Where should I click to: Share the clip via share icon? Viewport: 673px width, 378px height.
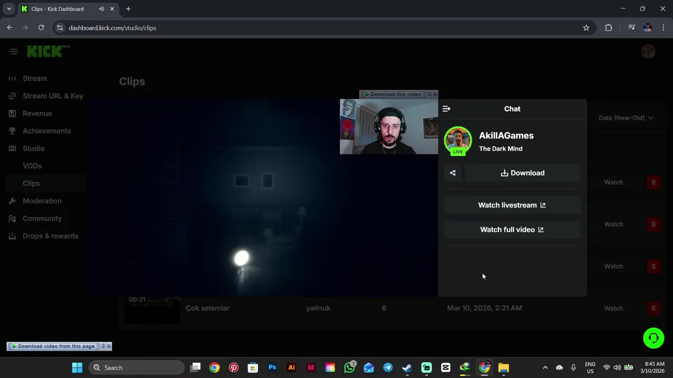(453, 173)
